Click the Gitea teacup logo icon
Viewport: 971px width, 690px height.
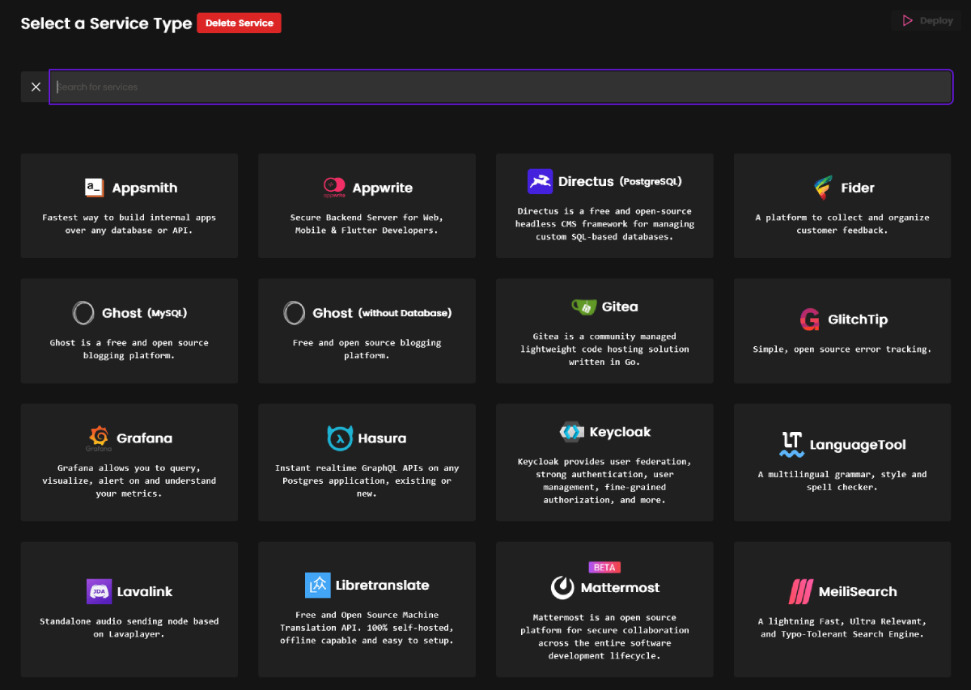coord(583,307)
